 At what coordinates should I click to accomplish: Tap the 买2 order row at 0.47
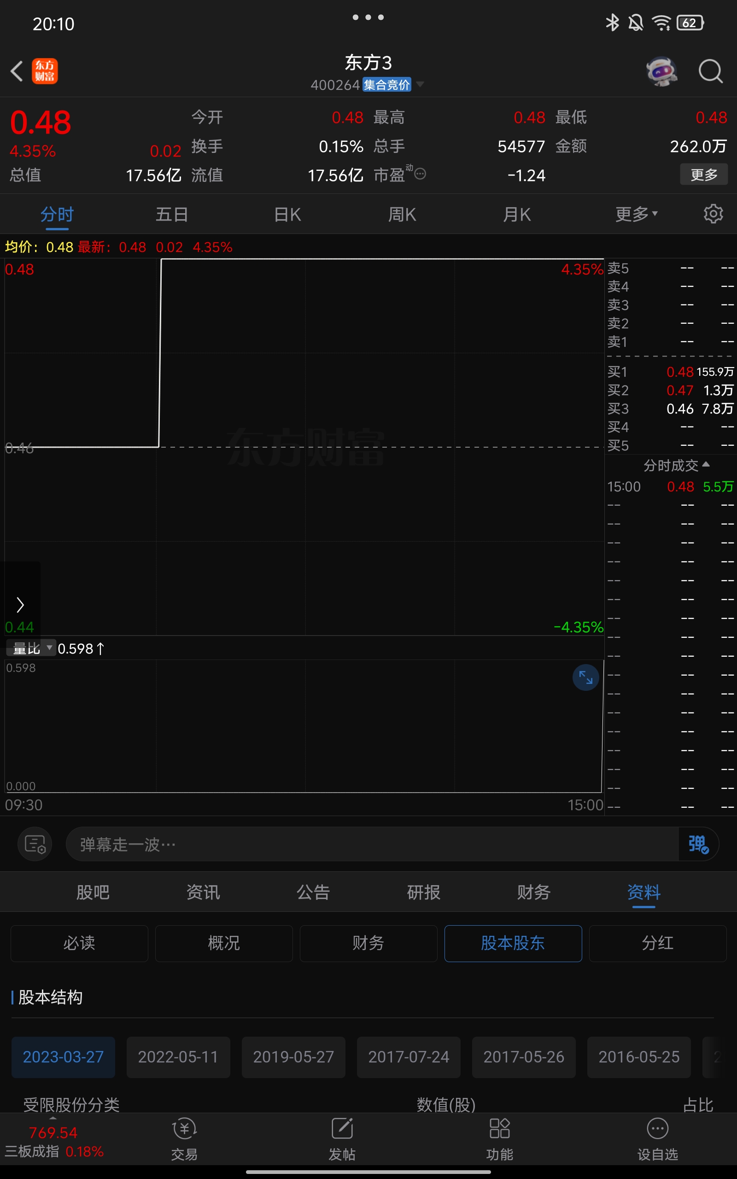click(670, 390)
